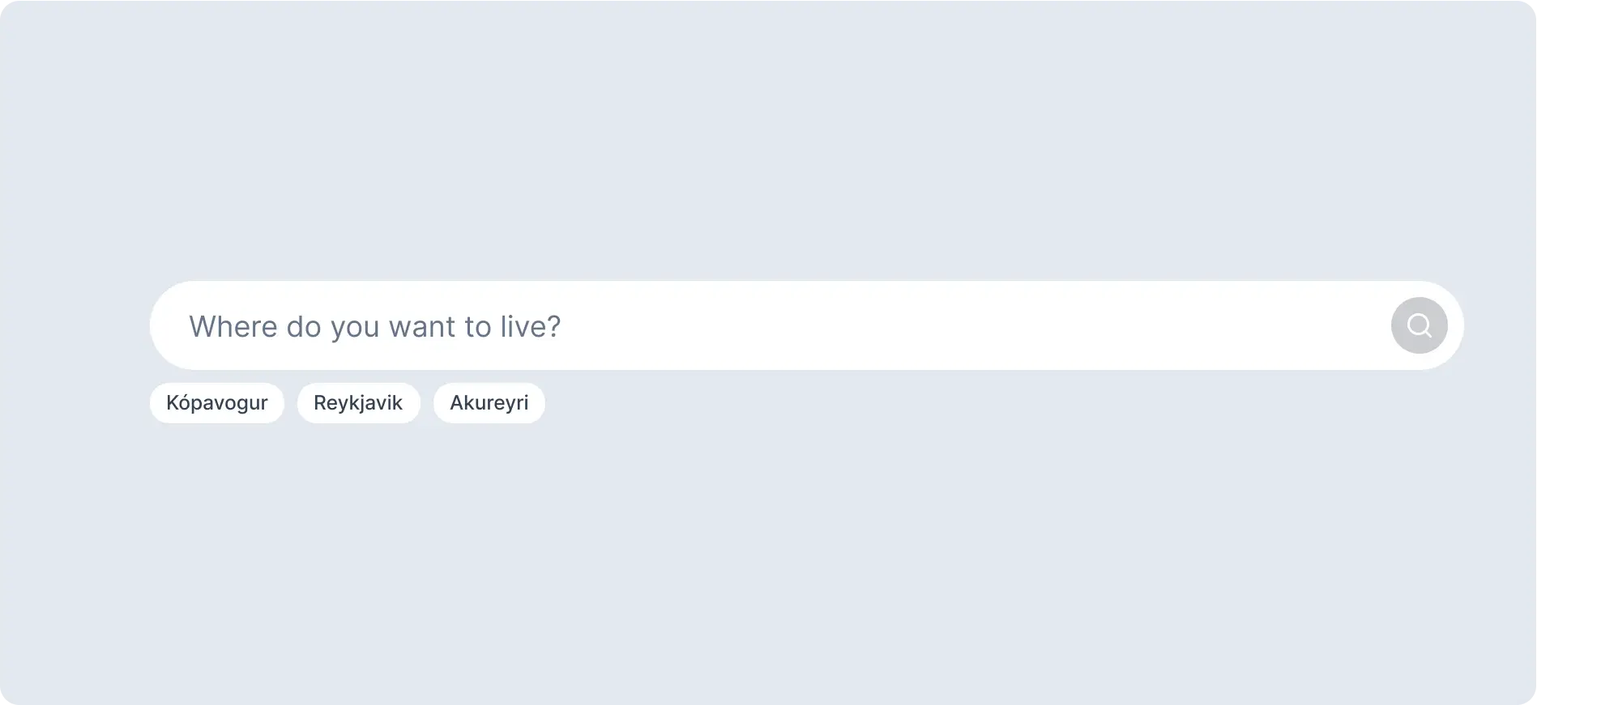This screenshot has width=1614, height=705.
Task: Select Akureyri as the location
Action: (489, 403)
